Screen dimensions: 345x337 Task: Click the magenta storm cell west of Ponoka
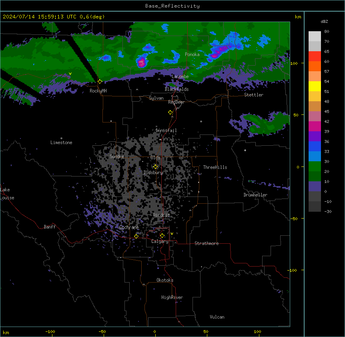click(x=141, y=62)
